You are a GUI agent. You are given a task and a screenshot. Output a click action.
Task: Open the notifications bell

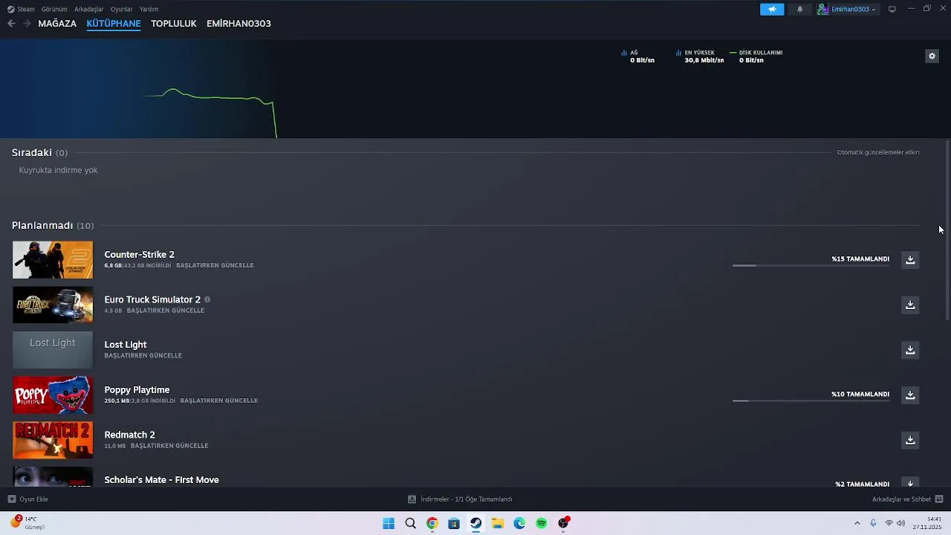click(799, 9)
